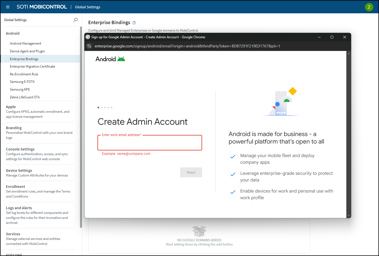Click the checkmark beside 'Manage your mobile fleet'
The width and height of the screenshot is (379, 256).
coord(233,157)
